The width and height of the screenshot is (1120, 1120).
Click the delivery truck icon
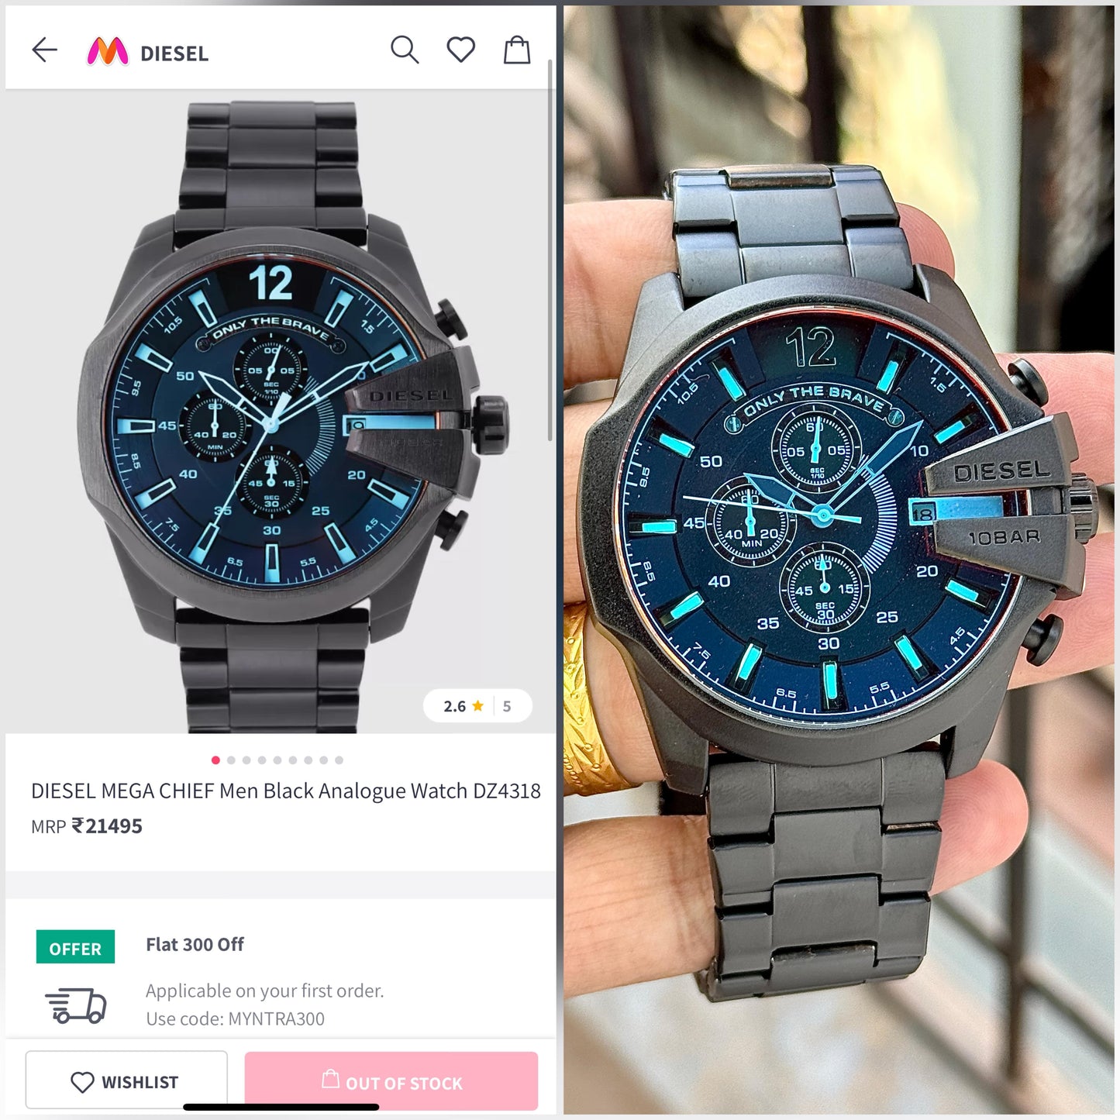pyautogui.click(x=76, y=1005)
